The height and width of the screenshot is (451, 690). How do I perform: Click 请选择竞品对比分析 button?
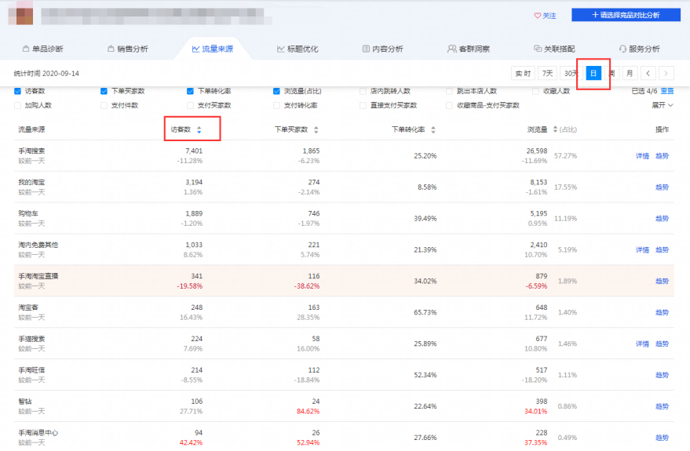(626, 15)
